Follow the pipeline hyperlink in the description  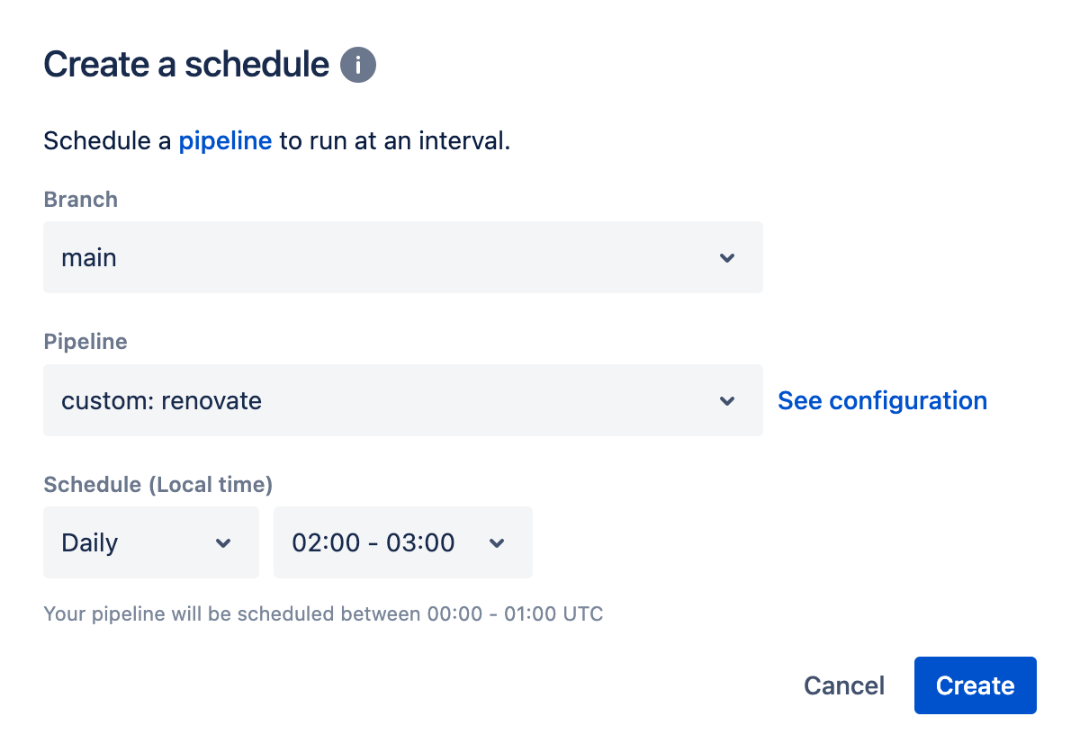pyautogui.click(x=225, y=141)
